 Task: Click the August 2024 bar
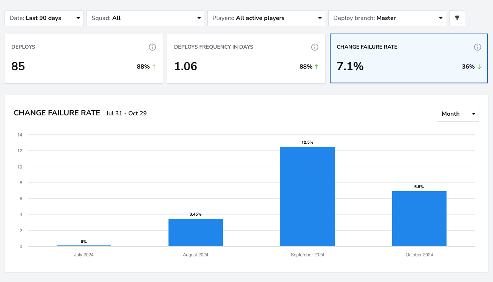(x=196, y=232)
